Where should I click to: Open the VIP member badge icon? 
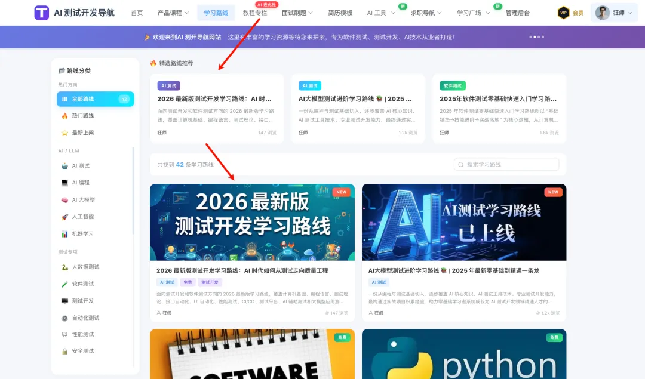click(563, 13)
